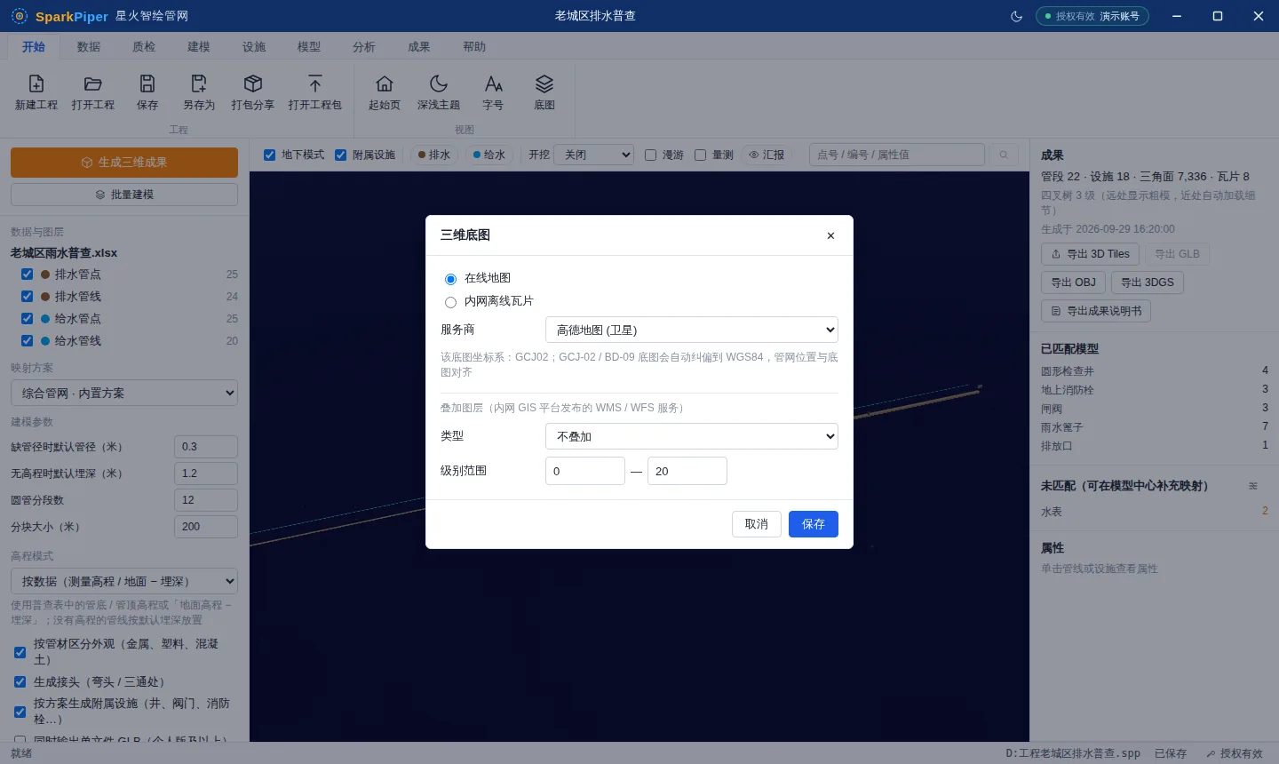Switch to the 数据 tab
The image size is (1279, 764).
click(x=89, y=46)
